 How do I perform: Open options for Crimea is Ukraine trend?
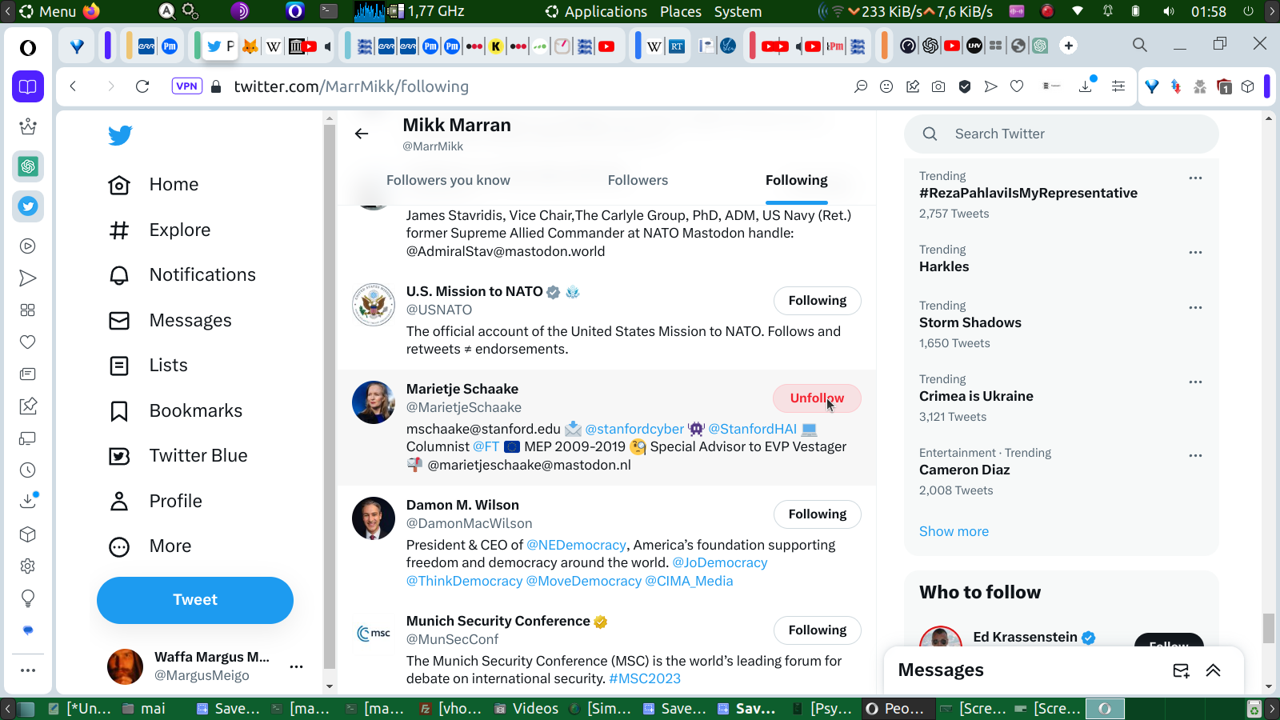[x=1195, y=382]
